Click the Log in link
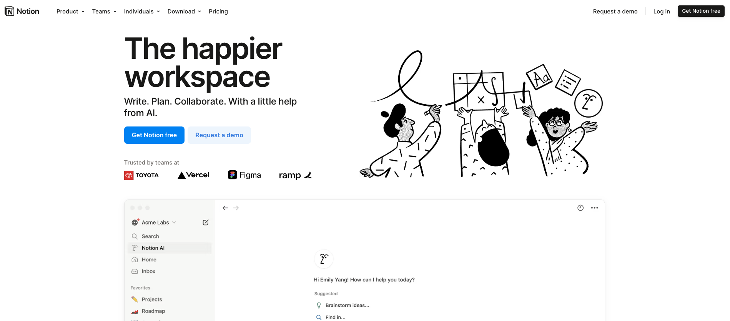The image size is (730, 321). point(662,12)
